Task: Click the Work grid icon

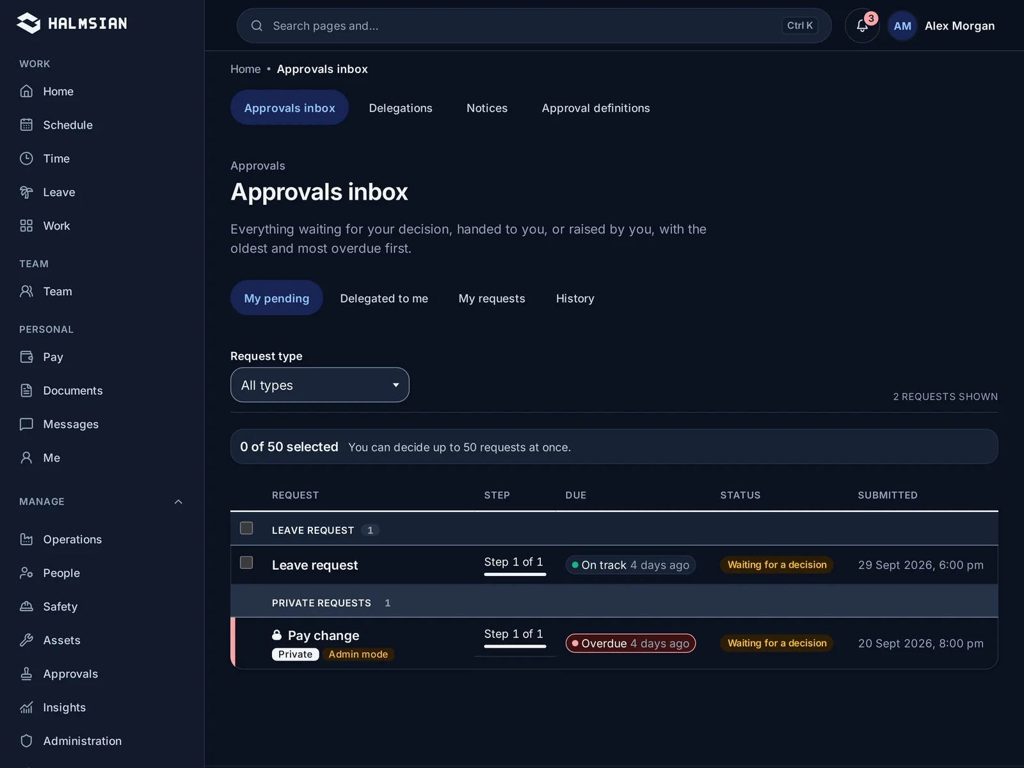Action: (x=26, y=225)
